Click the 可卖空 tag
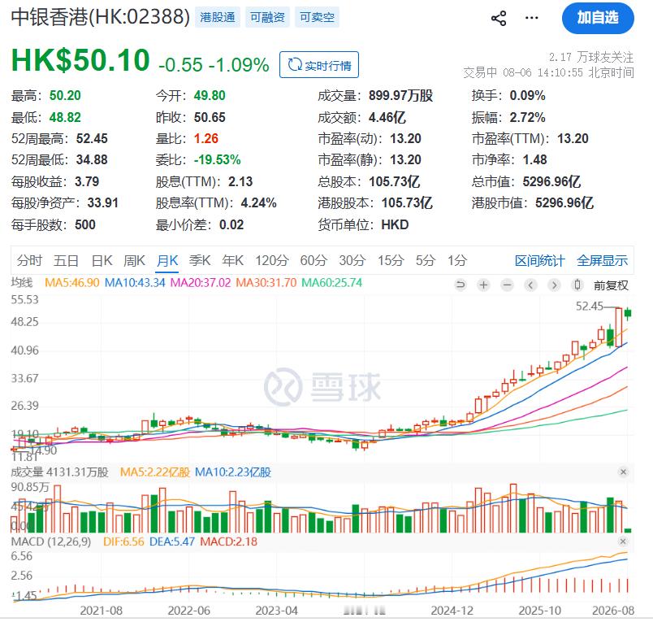653x622 pixels. point(317,18)
